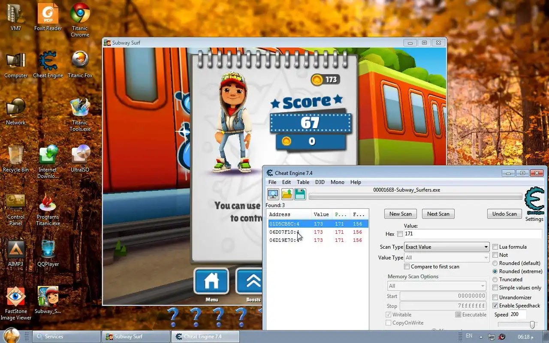The width and height of the screenshot is (549, 343).
Task: Open the Titanic Chrome desktop icon
Action: (80, 20)
